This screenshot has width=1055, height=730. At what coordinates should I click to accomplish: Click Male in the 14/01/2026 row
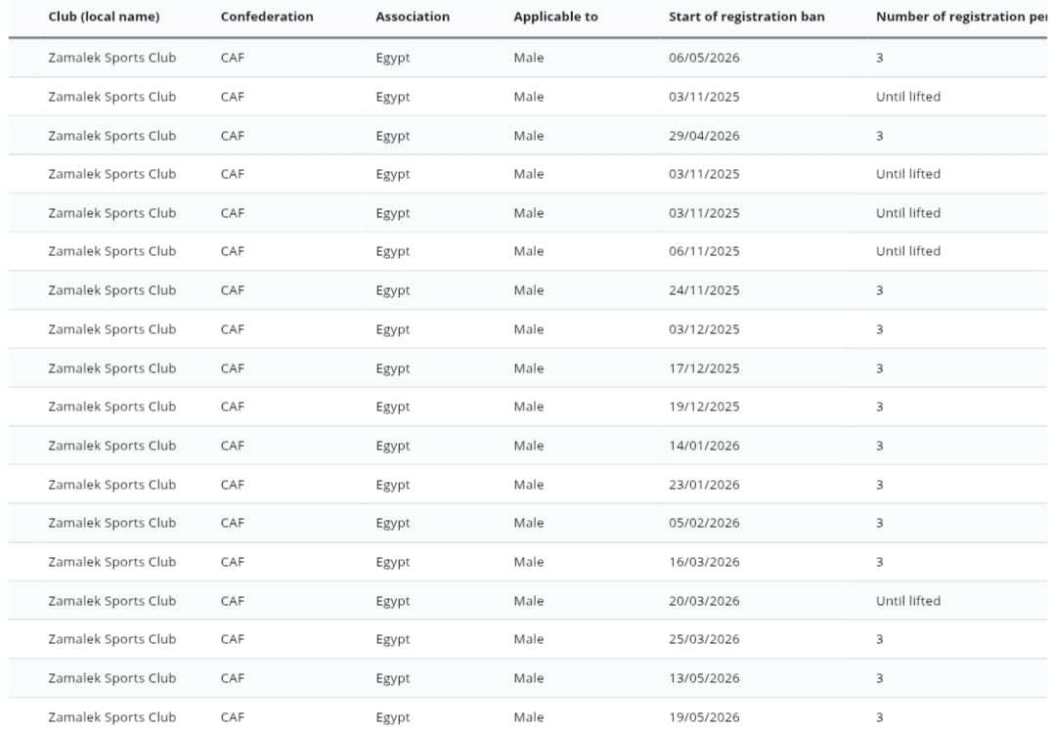[528, 446]
